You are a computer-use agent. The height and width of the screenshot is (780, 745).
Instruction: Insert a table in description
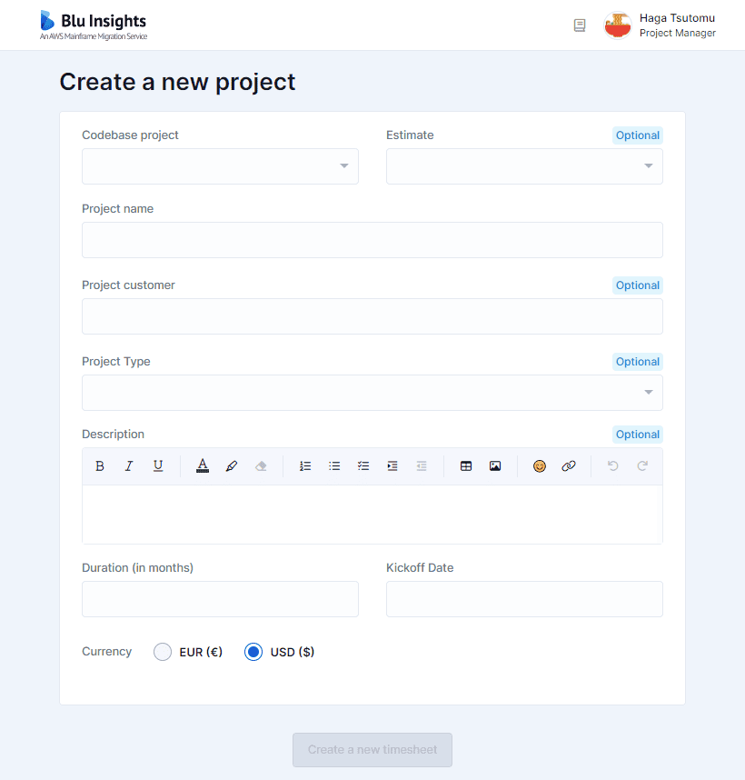pos(466,466)
